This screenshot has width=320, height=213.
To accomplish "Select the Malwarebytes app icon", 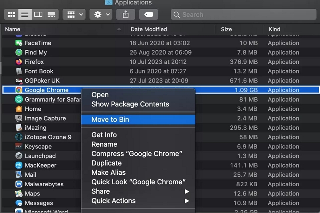I will click(19, 184).
